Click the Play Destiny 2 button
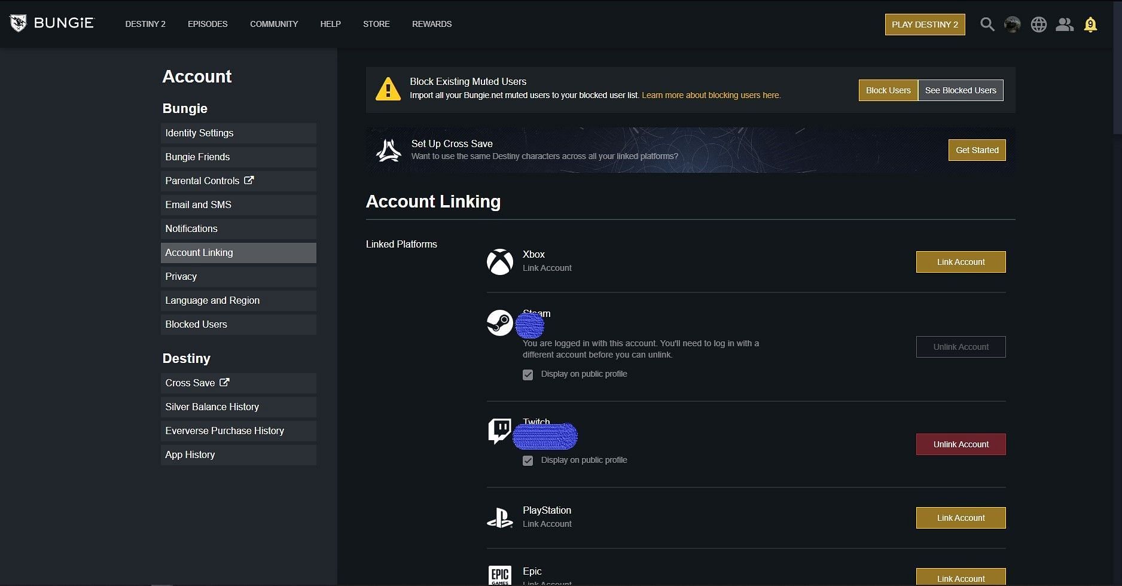The image size is (1122, 586). [x=925, y=25]
